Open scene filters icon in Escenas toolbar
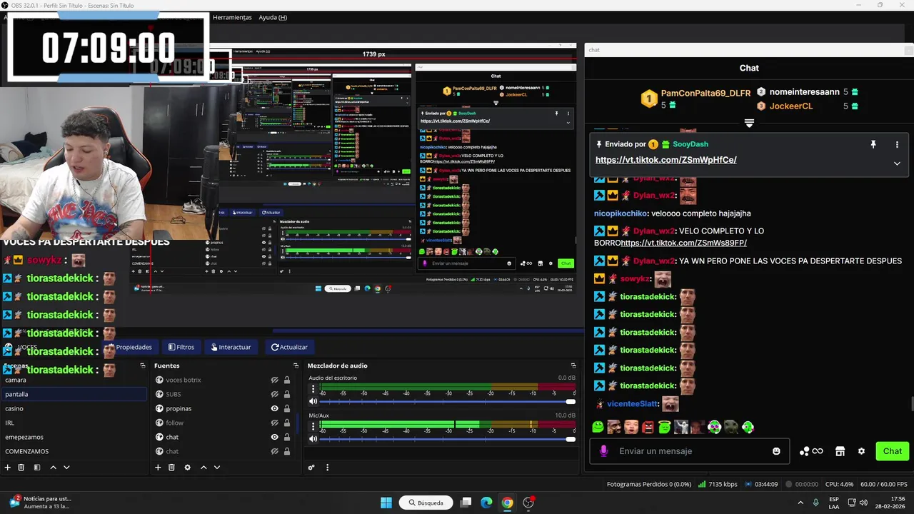 click(36, 468)
